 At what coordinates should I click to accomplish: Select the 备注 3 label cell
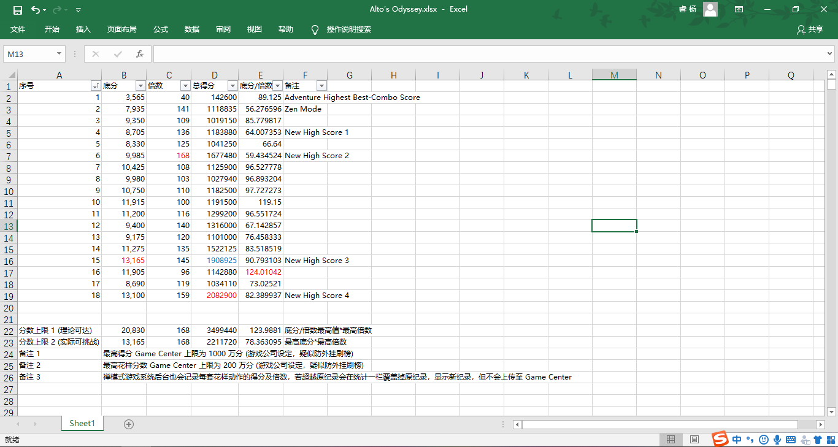(x=60, y=377)
